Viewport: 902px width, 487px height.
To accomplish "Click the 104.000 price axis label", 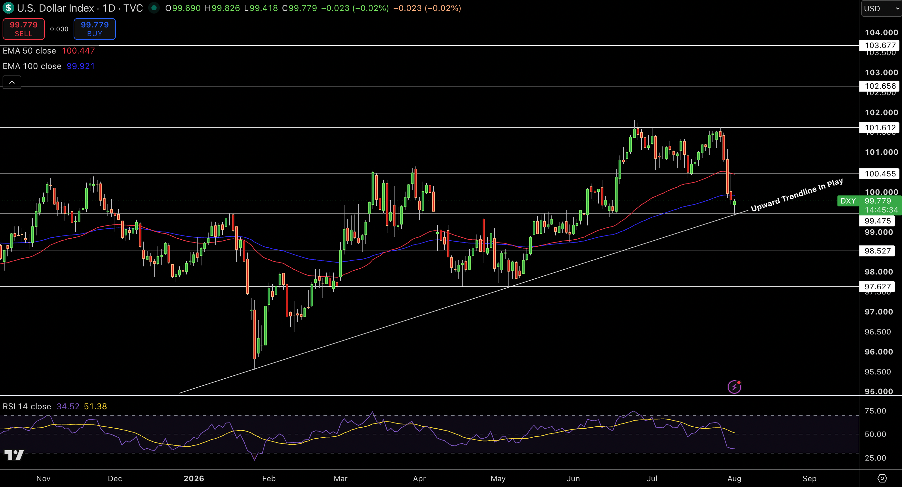I will coord(881,33).
